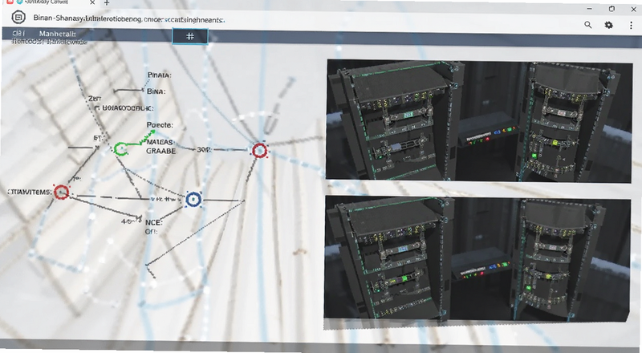Click the MATEAS label

[x=160, y=143]
